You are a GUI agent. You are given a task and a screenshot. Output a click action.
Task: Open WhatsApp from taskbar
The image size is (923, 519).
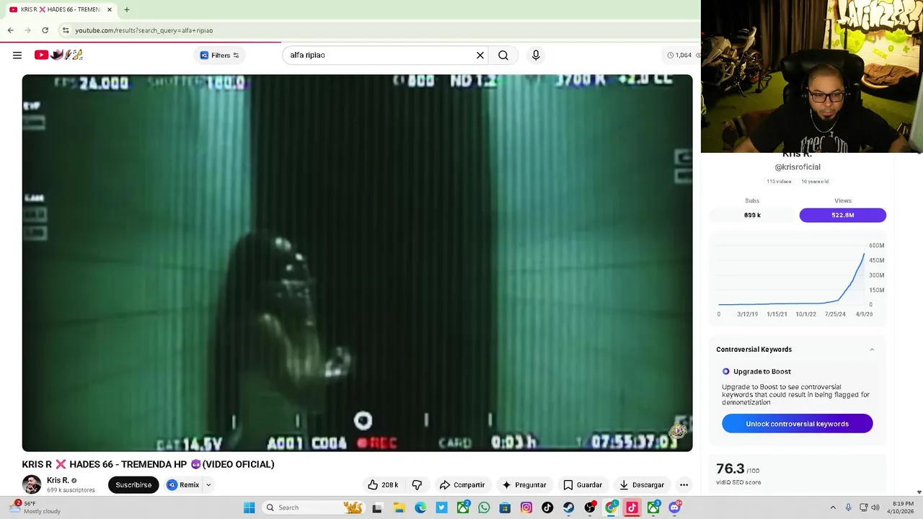(x=484, y=507)
